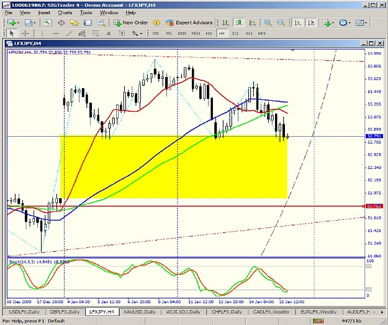Click the New Chart icon

click(x=11, y=23)
